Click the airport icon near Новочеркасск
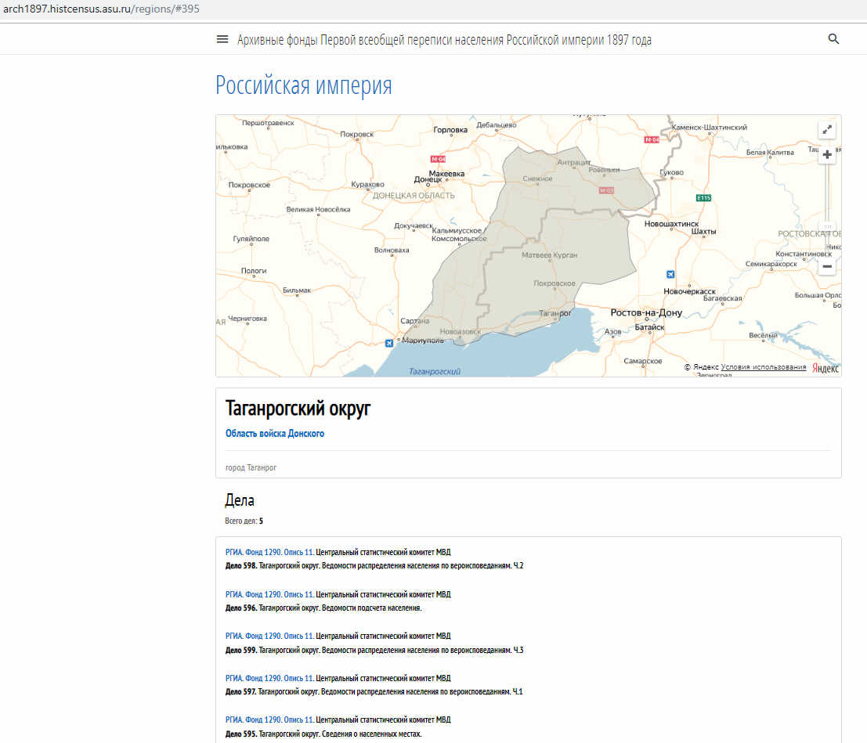 [x=670, y=274]
